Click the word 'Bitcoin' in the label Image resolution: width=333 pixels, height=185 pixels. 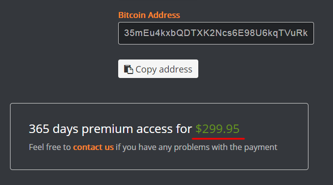(x=132, y=15)
